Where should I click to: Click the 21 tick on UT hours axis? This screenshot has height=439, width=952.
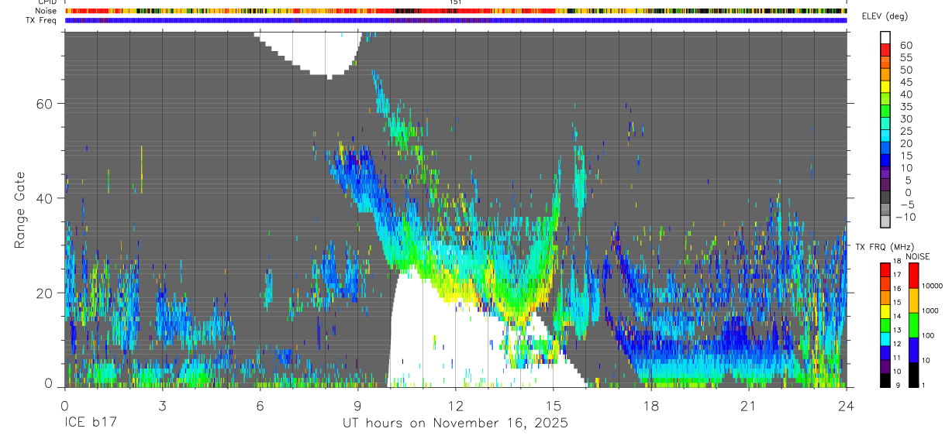click(749, 405)
